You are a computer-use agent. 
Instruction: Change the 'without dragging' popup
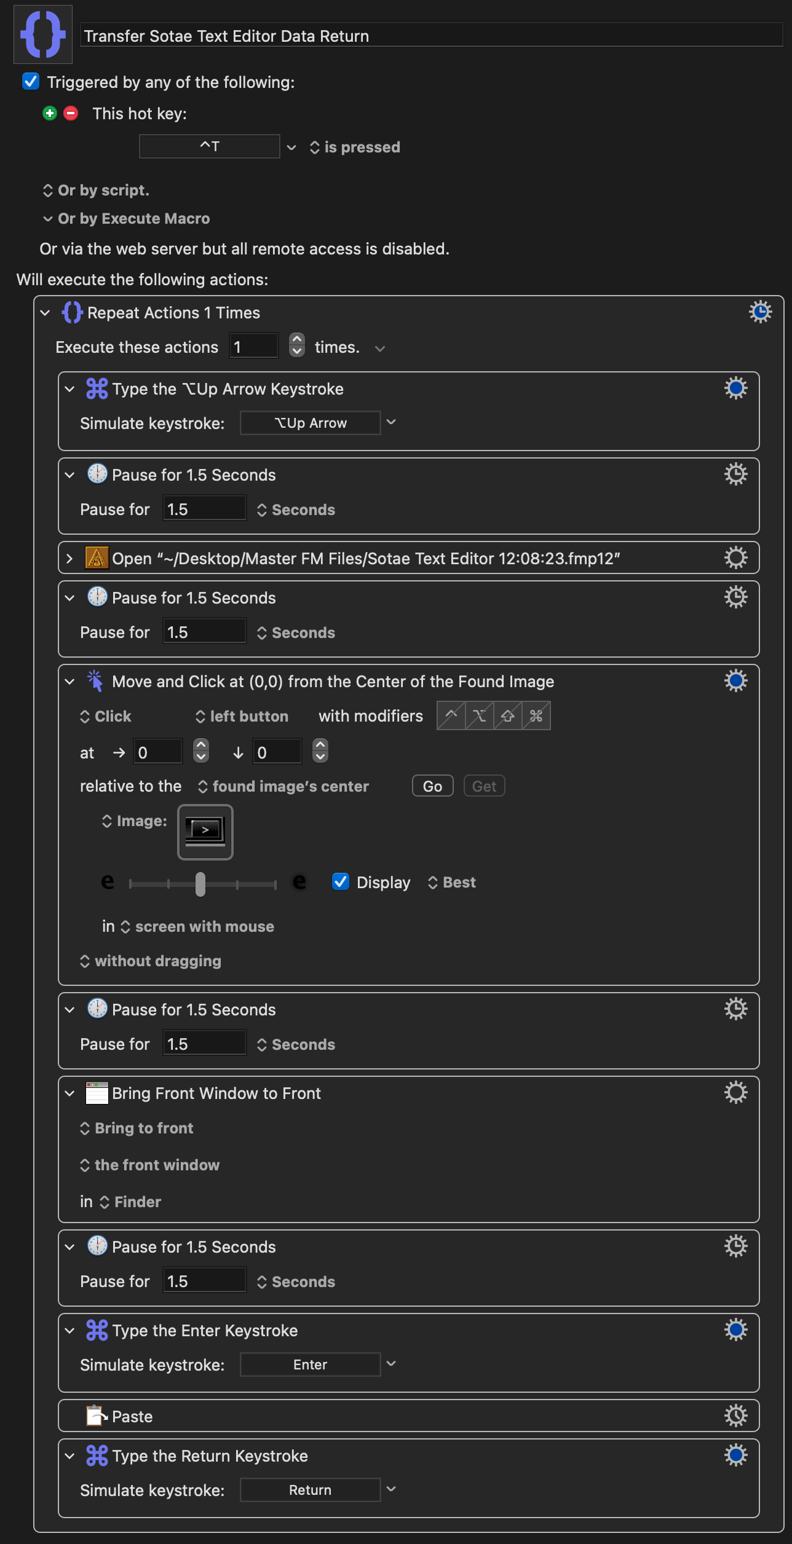pyautogui.click(x=151, y=961)
